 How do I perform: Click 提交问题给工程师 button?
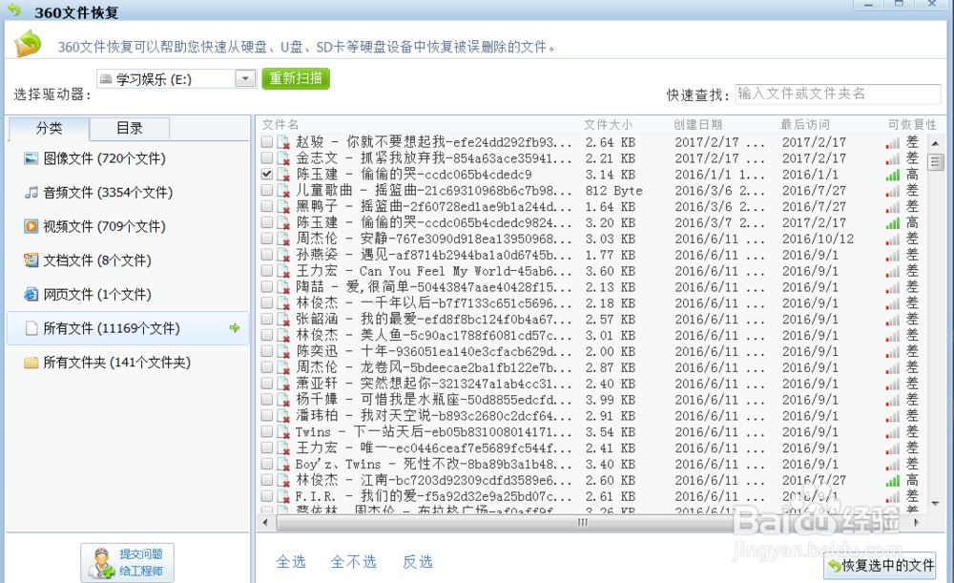(127, 563)
